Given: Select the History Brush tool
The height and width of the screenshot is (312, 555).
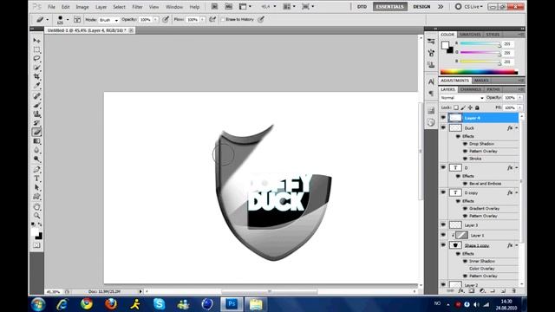Looking at the screenshot, I should point(36,123).
